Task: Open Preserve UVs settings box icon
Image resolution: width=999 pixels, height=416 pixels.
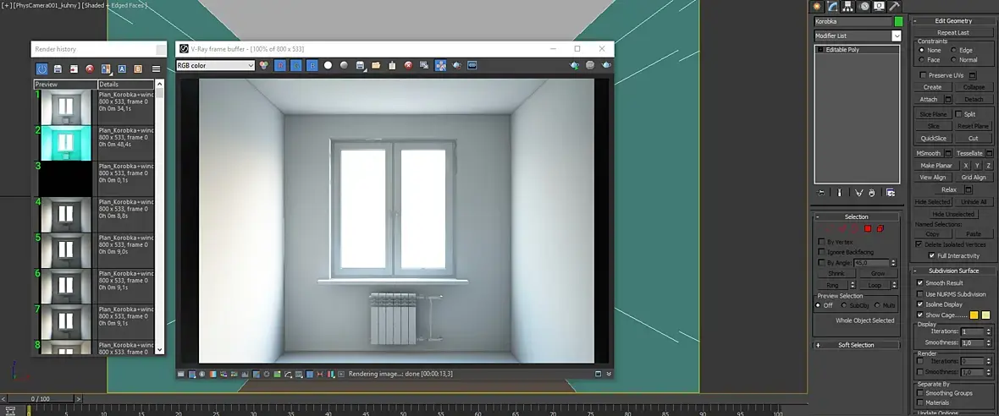Action: [973, 75]
